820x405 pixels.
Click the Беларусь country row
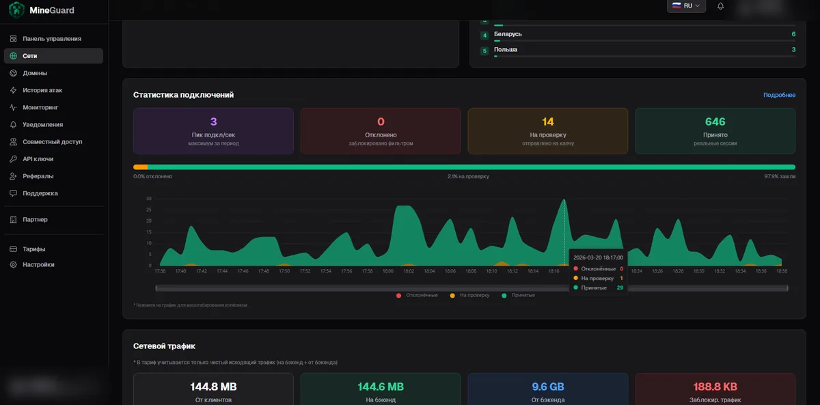(638, 36)
